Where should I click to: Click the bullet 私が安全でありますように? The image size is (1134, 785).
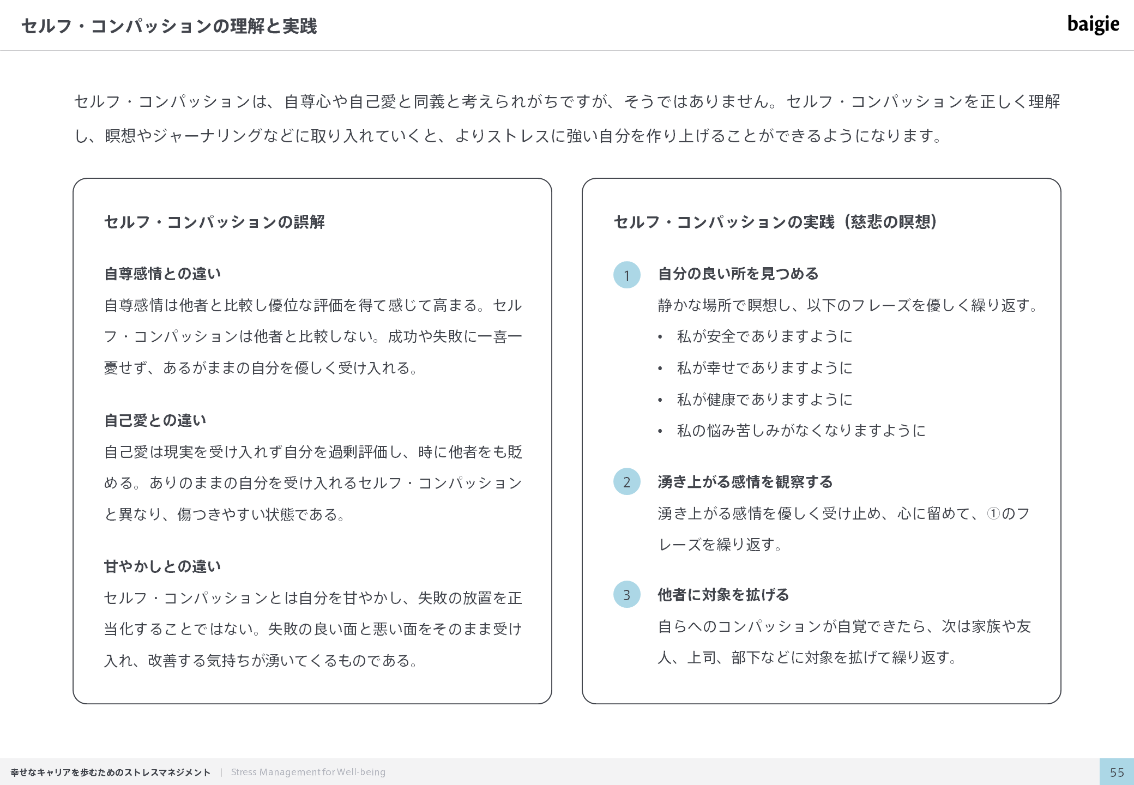[764, 336]
